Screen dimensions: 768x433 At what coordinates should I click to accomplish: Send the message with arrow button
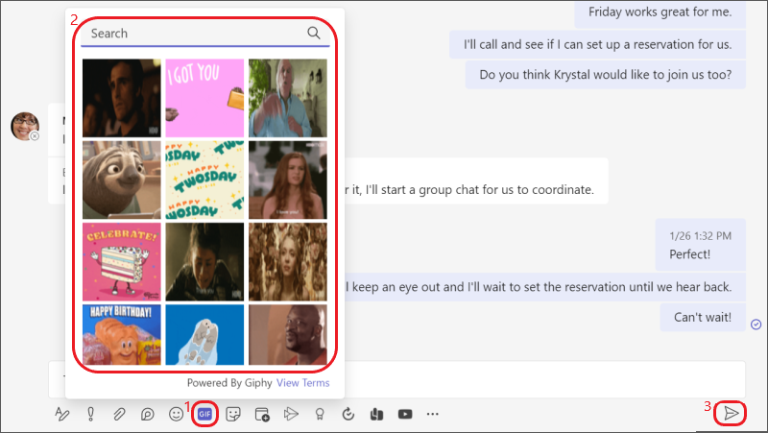(x=732, y=413)
